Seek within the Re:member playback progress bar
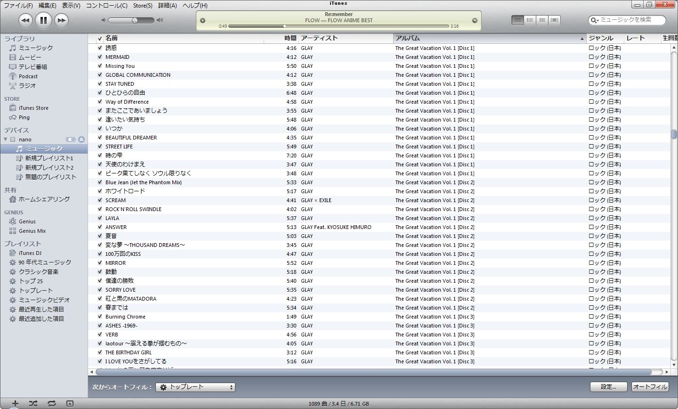This screenshot has height=409, width=678. [339, 26]
